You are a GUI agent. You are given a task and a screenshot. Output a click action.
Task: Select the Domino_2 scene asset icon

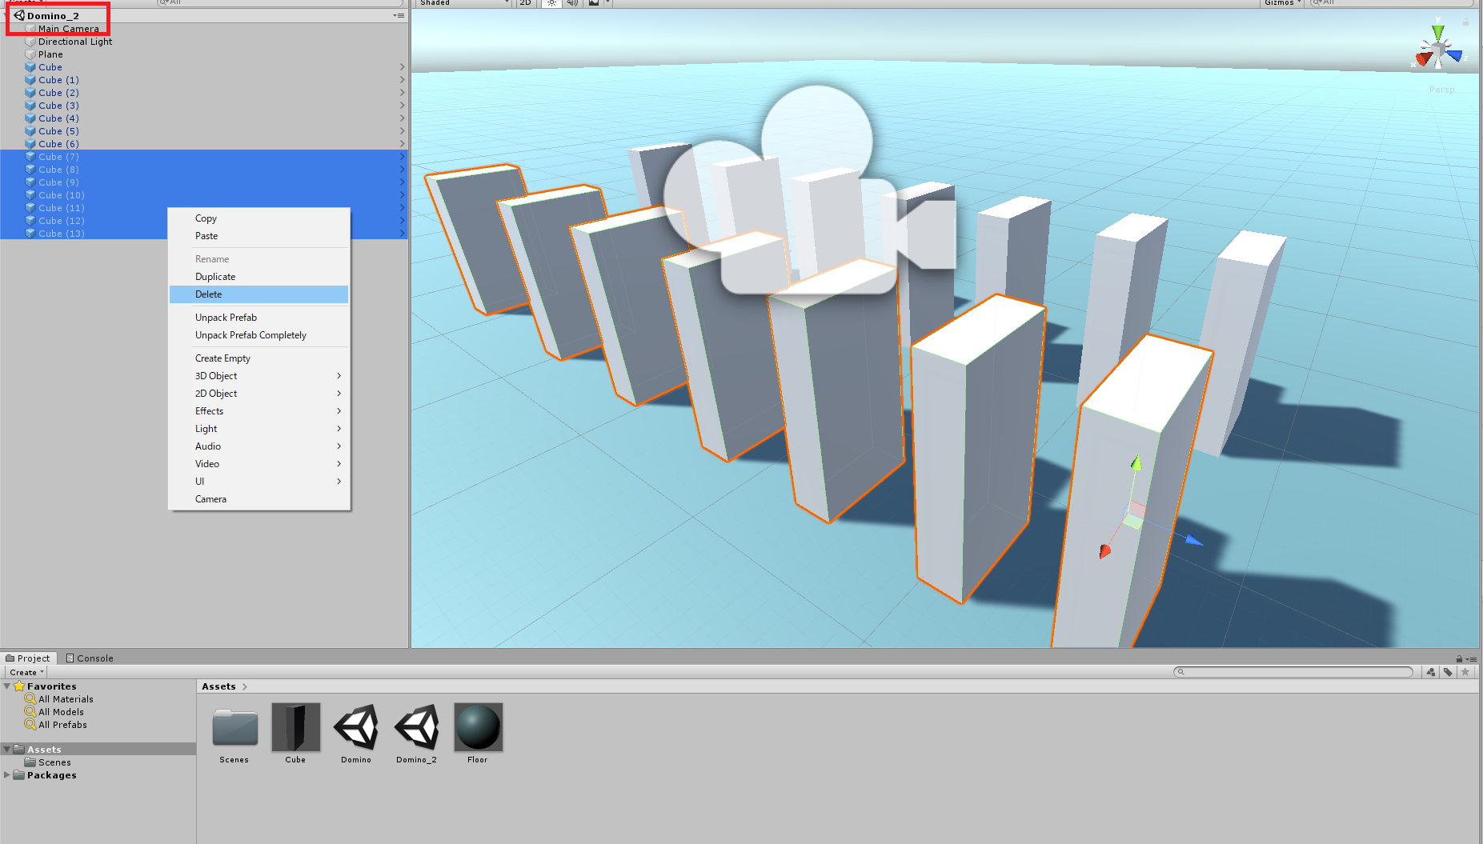(x=417, y=727)
